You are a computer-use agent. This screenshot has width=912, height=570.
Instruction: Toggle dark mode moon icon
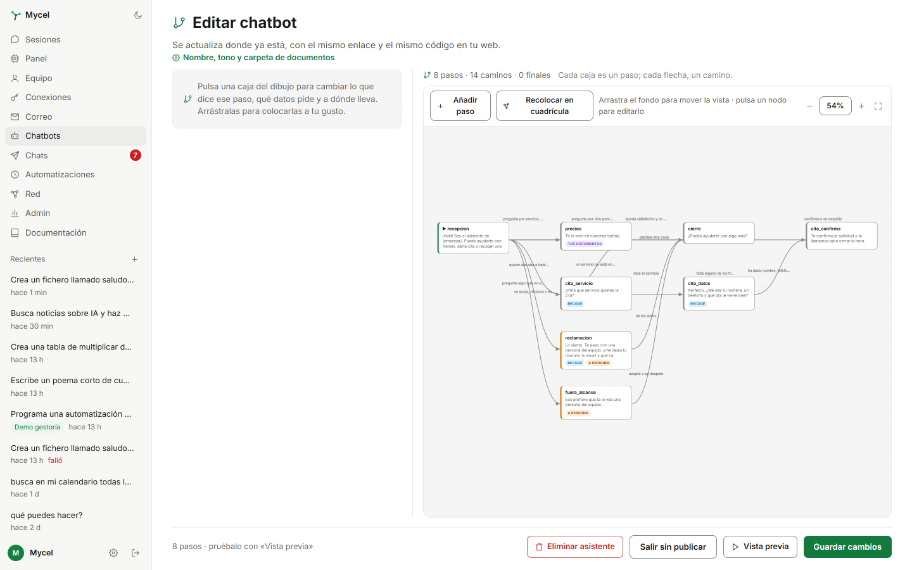click(x=138, y=15)
